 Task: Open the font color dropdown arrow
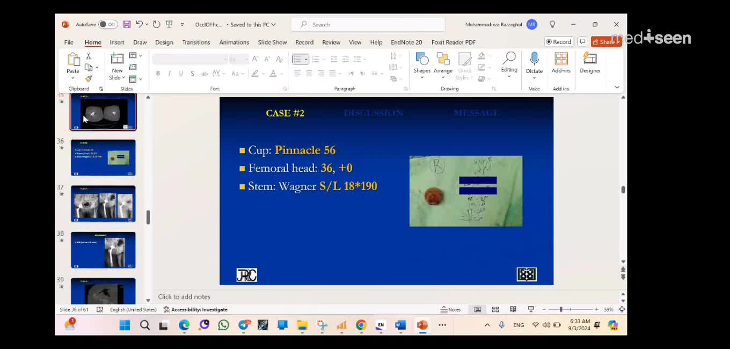[281, 74]
